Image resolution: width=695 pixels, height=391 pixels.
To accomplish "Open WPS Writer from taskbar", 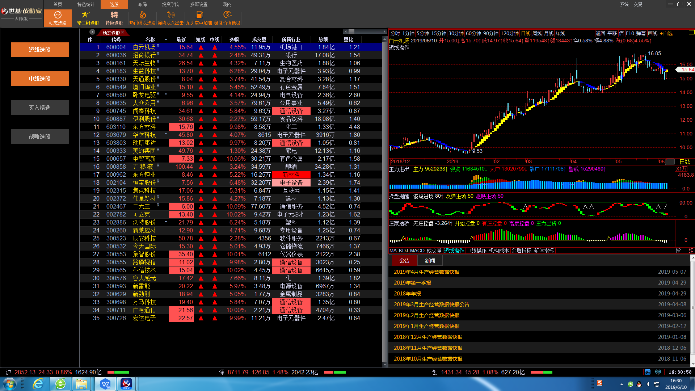I will (x=105, y=384).
